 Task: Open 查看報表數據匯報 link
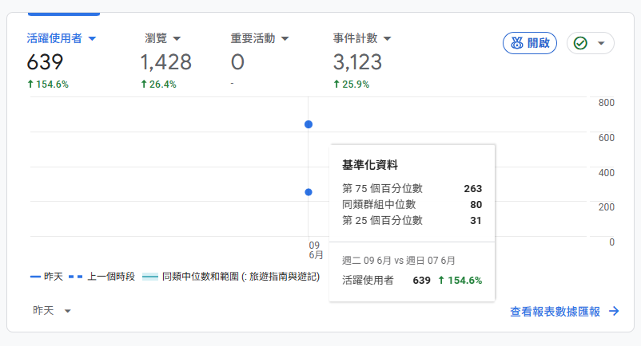point(555,312)
